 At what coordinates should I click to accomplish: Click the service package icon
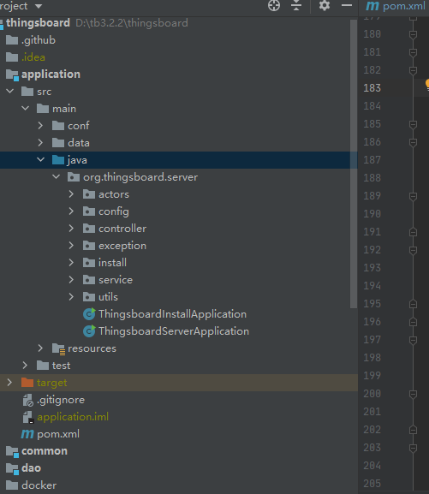89,279
